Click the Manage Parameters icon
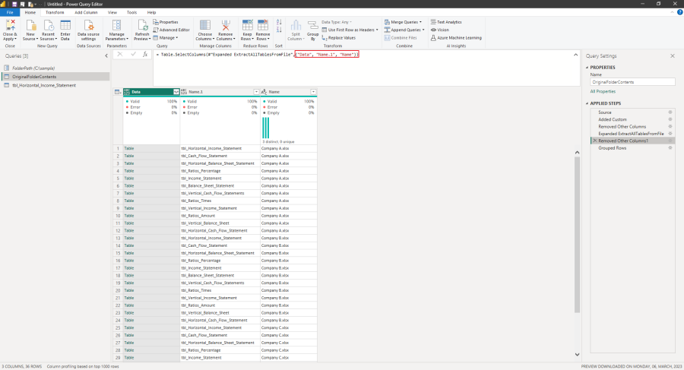This screenshot has height=370, width=684. tap(116, 25)
